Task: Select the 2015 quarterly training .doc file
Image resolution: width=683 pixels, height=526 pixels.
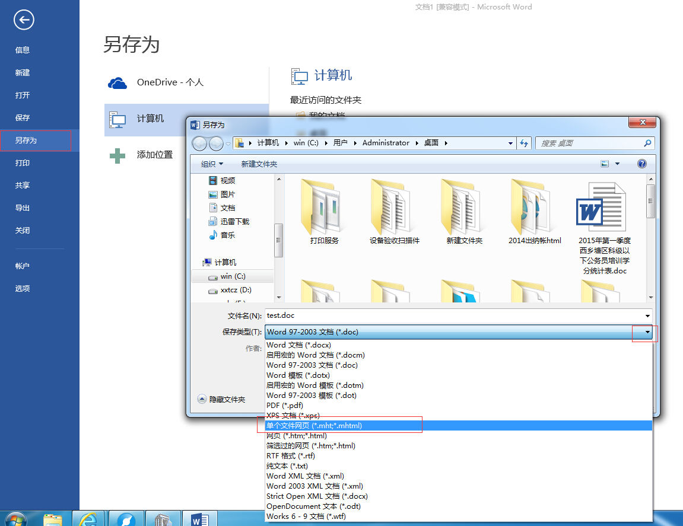Action: pos(605,228)
